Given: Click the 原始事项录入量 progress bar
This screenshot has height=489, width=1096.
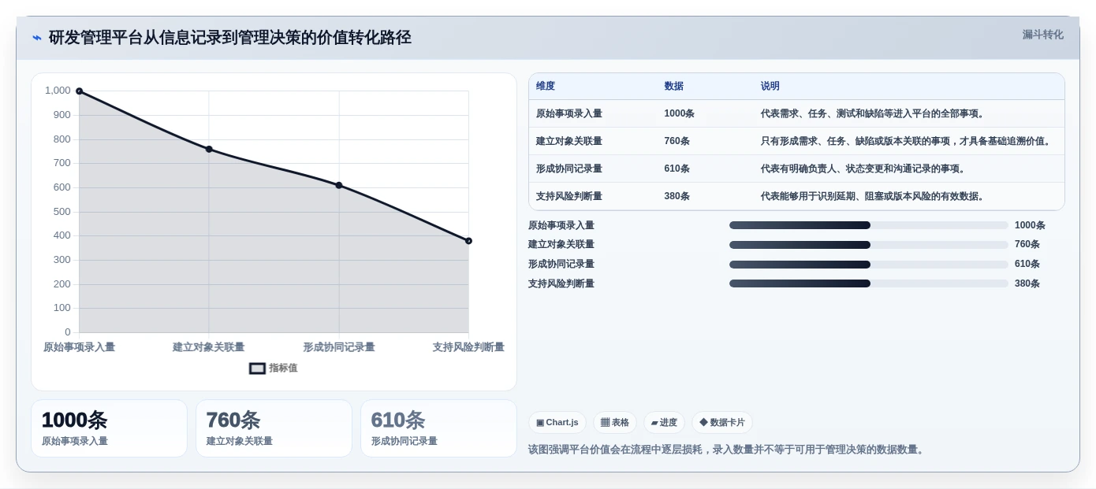Looking at the screenshot, I should [869, 225].
